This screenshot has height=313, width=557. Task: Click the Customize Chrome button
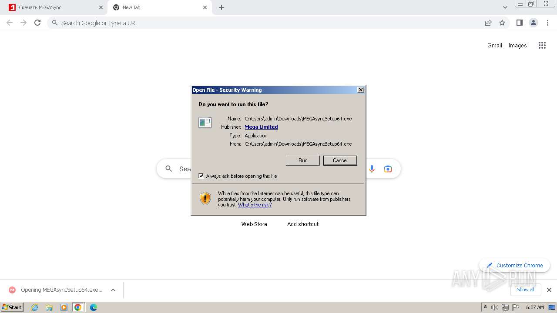click(x=515, y=265)
